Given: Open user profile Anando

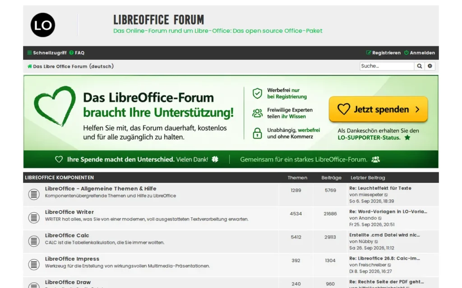Looking at the screenshot, I should 367,218.
